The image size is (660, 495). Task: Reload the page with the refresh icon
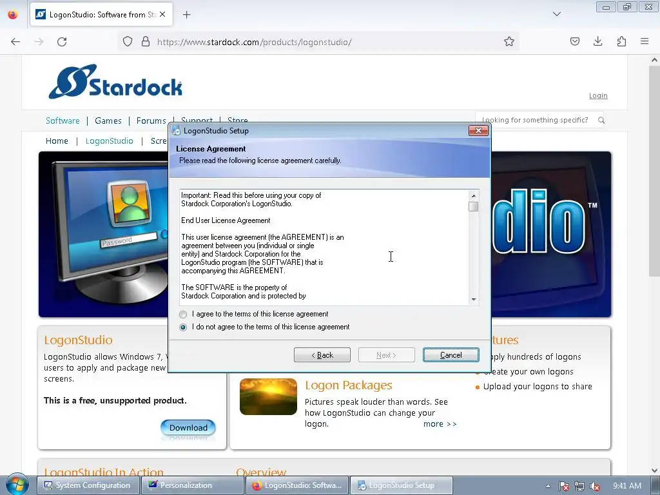pyautogui.click(x=62, y=42)
